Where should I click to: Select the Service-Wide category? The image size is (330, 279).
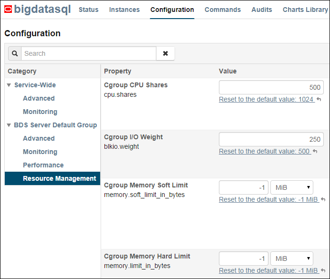tap(35, 85)
